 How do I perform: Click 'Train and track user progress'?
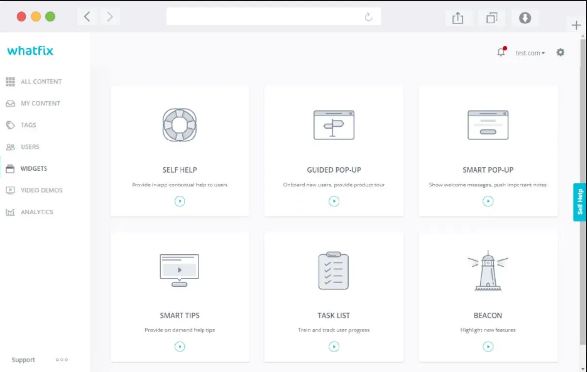coord(334,330)
